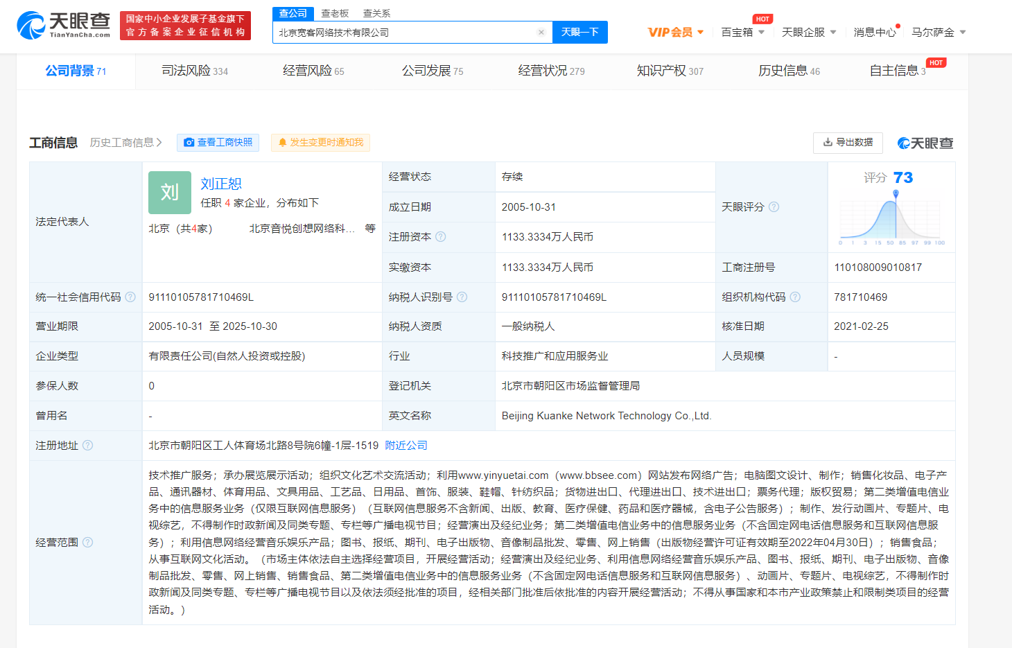Open 北京音悦创想网络科 company link
Viewport: 1012px width, 648px height.
coord(302,229)
